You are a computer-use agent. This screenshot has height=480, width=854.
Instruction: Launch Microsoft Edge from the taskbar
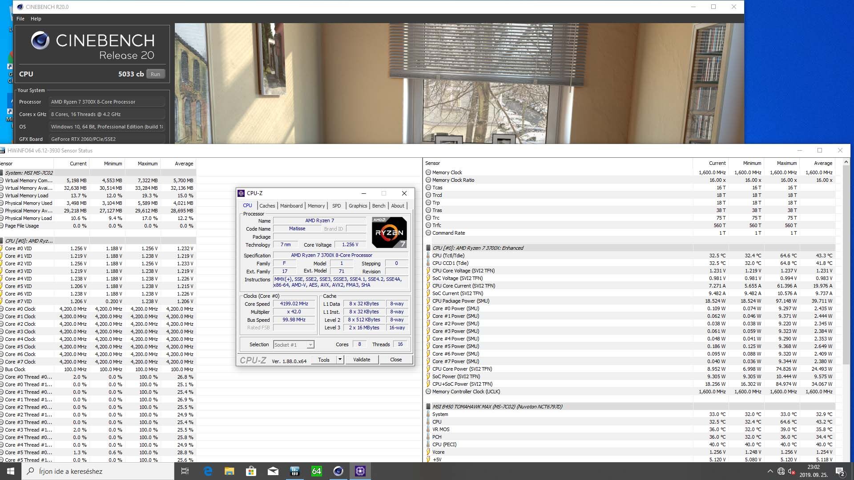(x=208, y=471)
